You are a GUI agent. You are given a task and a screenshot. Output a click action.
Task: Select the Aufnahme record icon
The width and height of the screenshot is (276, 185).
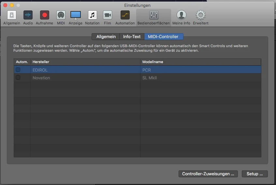pyautogui.click(x=44, y=15)
